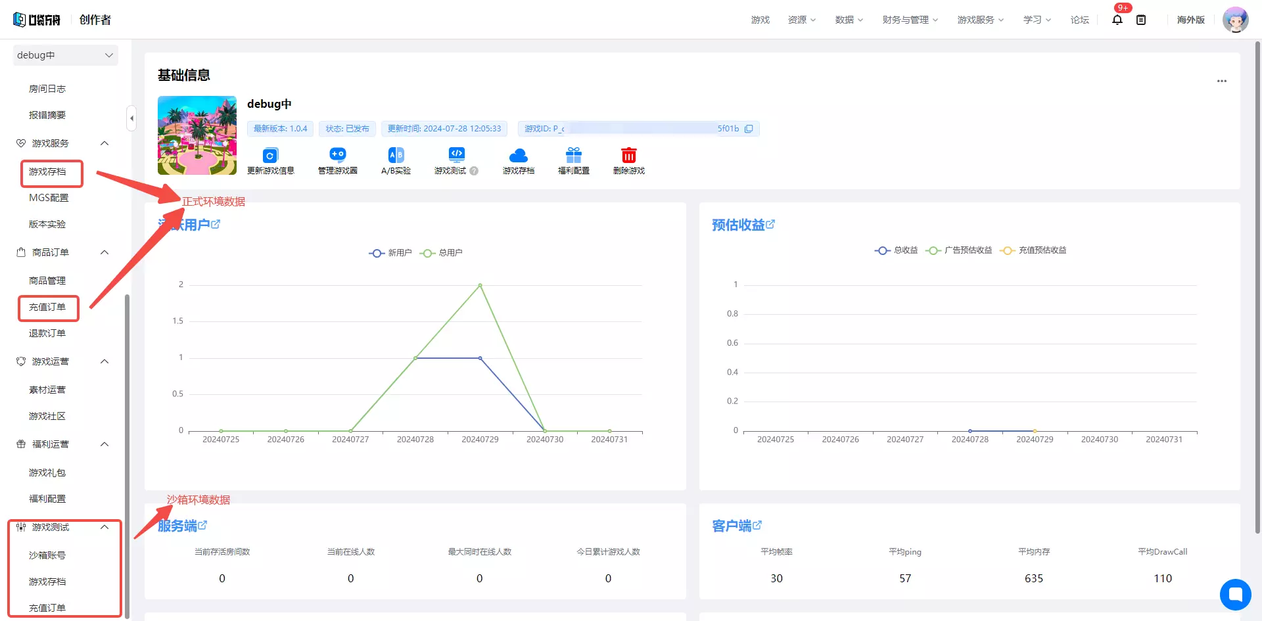Open 福利配置 in the sidebar
Image resolution: width=1262 pixels, height=621 pixels.
(x=47, y=499)
